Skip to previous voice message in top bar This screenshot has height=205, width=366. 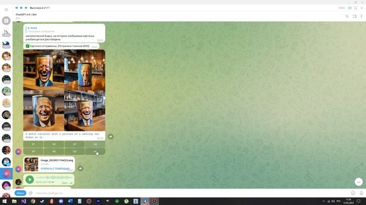click(17, 8)
